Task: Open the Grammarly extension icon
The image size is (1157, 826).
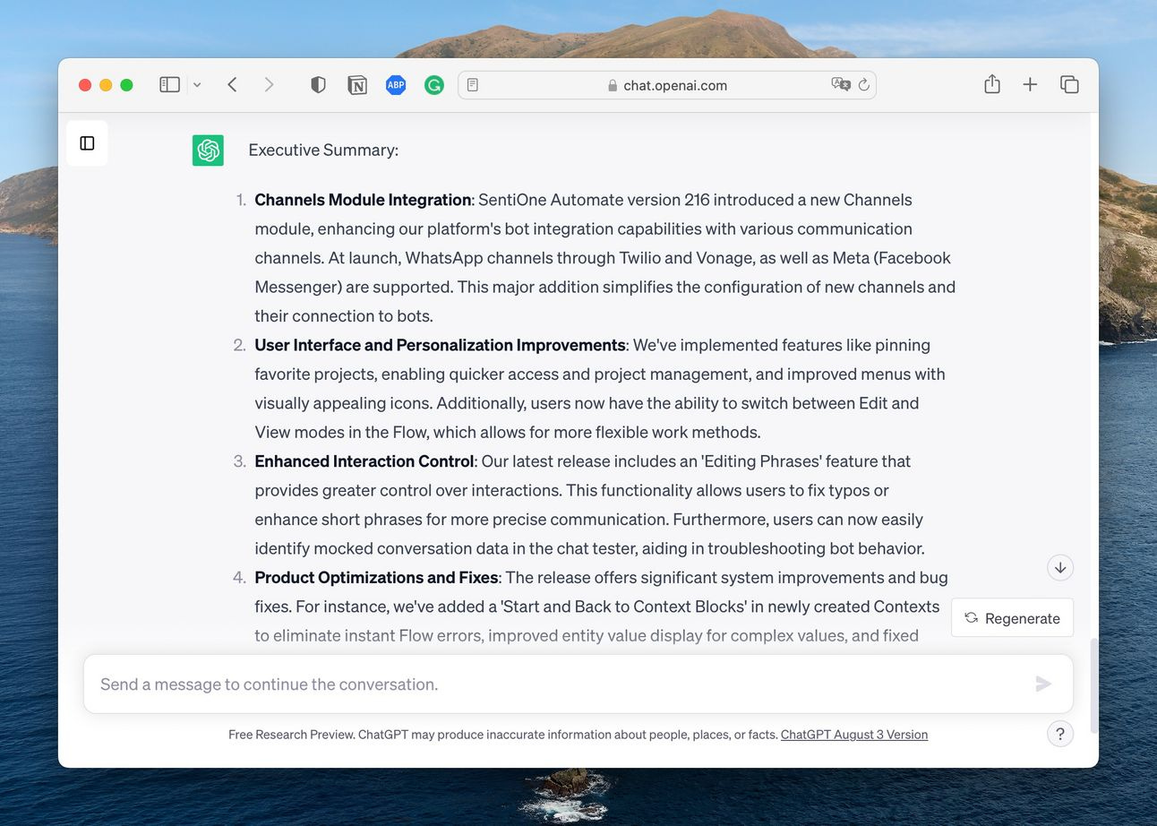Action: (434, 85)
